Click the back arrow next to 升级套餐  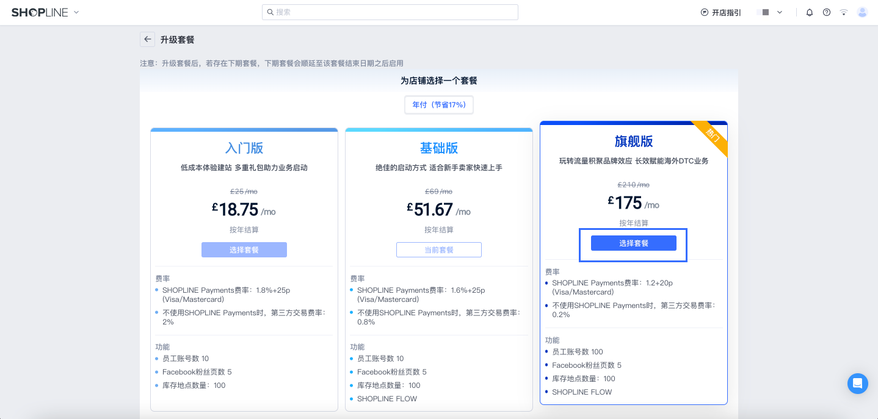click(x=147, y=40)
